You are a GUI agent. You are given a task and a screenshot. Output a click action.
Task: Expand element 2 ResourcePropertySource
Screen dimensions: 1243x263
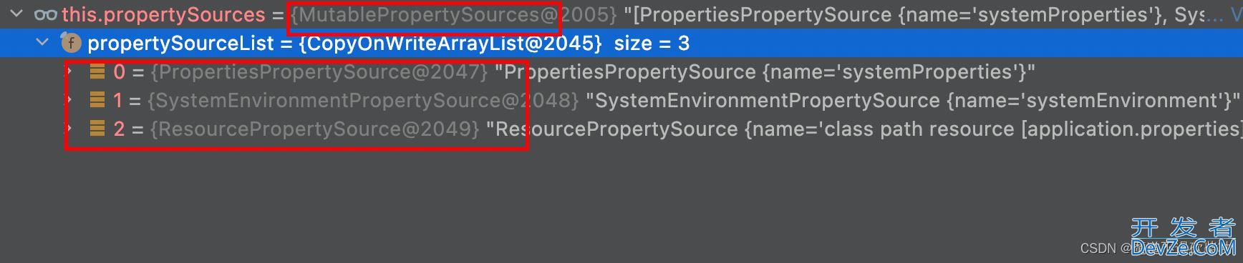[x=69, y=129]
